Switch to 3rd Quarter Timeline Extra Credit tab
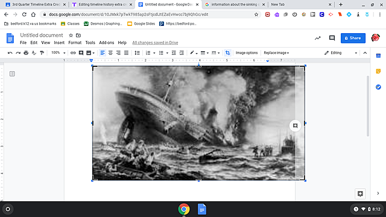Image resolution: width=386 pixels, height=217 pixels. 36,4
